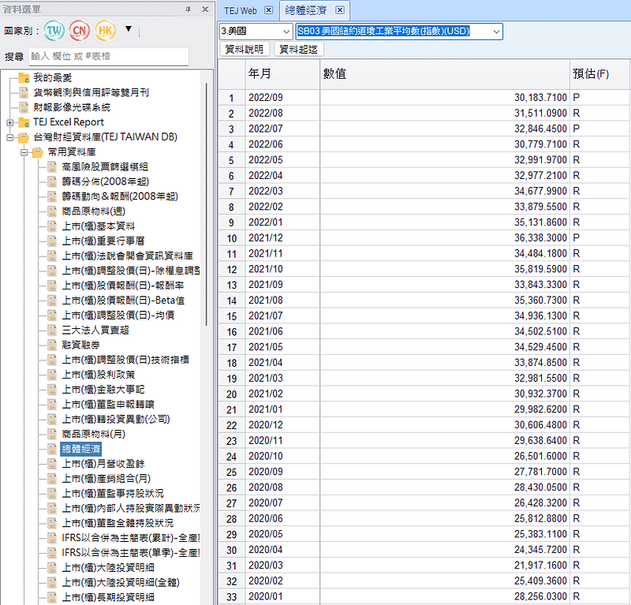Pin the 資料選單 panel
Image resolution: width=631 pixels, height=605 pixels.
point(188,9)
